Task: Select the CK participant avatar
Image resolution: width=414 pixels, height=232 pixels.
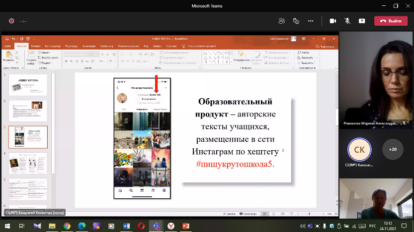Action: point(358,149)
